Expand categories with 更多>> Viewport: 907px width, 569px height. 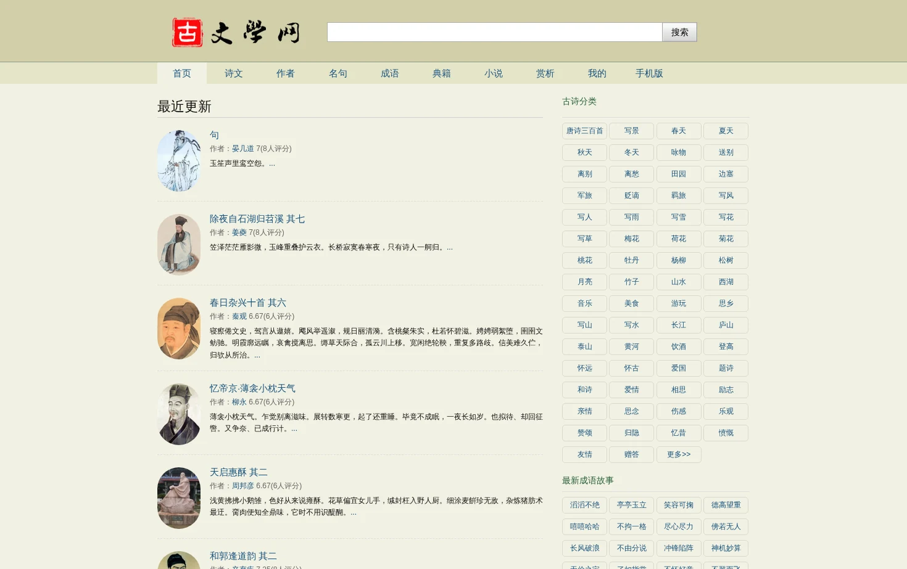[x=679, y=454]
